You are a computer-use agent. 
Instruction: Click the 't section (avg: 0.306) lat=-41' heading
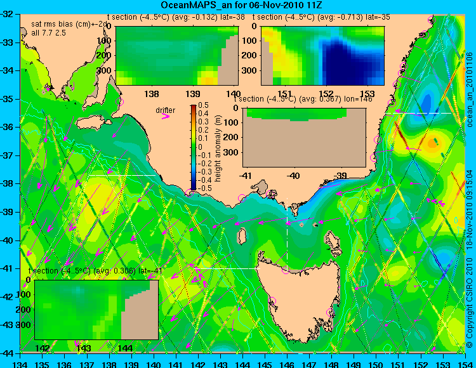click(x=95, y=271)
